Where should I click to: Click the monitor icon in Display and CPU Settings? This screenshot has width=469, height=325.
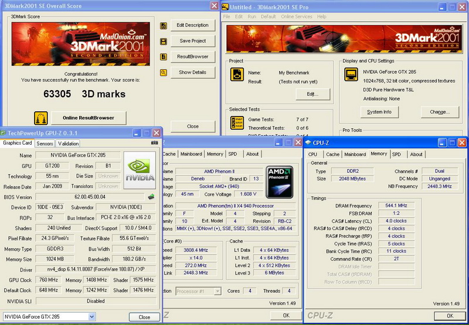pyautogui.click(x=351, y=74)
